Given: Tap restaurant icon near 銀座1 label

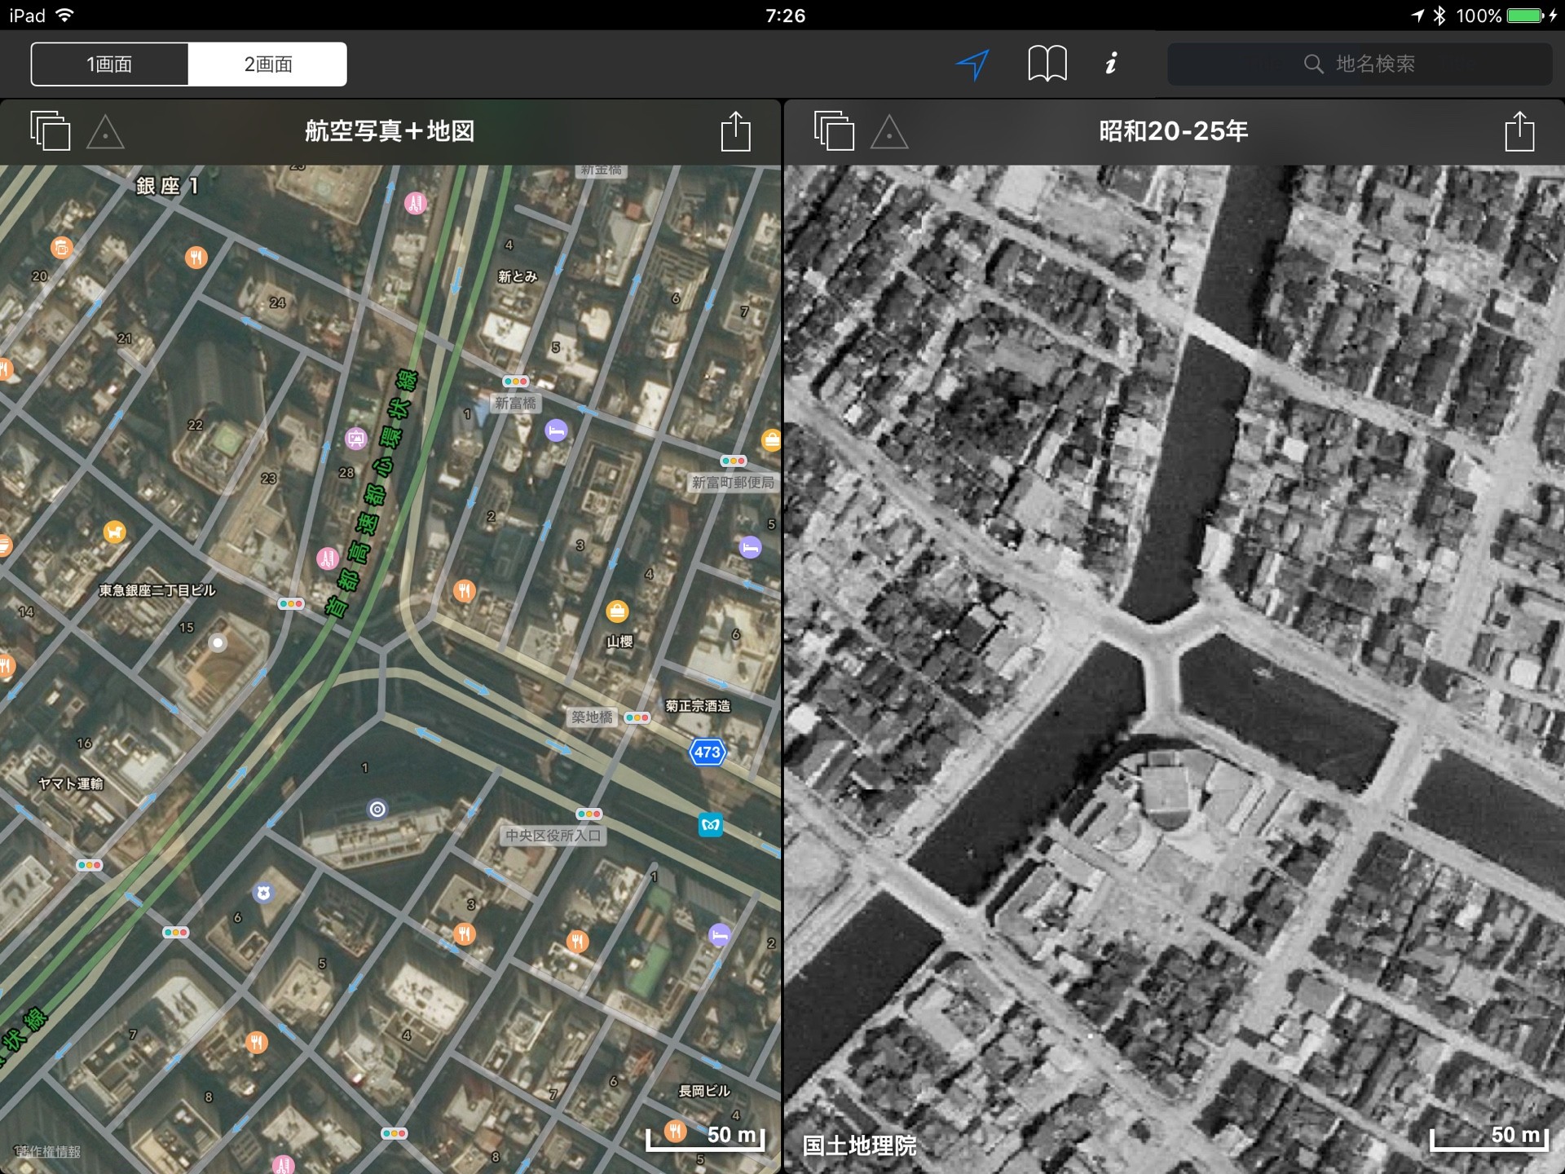Looking at the screenshot, I should [x=196, y=258].
